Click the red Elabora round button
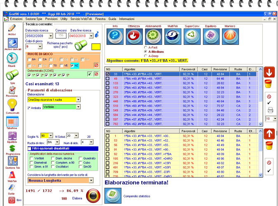 93,196
